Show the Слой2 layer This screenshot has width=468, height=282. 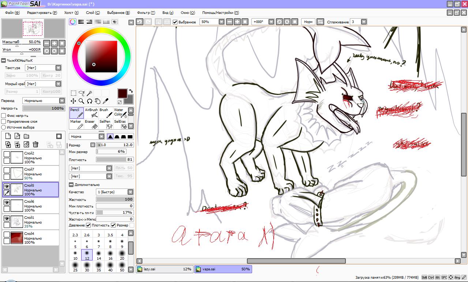(x=7, y=154)
